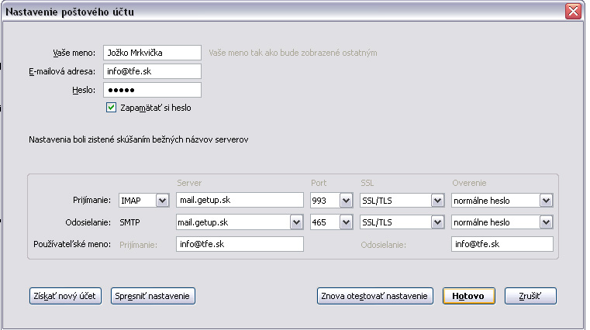Click into the Heslo password field
The width and height of the screenshot is (590, 330).
tap(151, 90)
